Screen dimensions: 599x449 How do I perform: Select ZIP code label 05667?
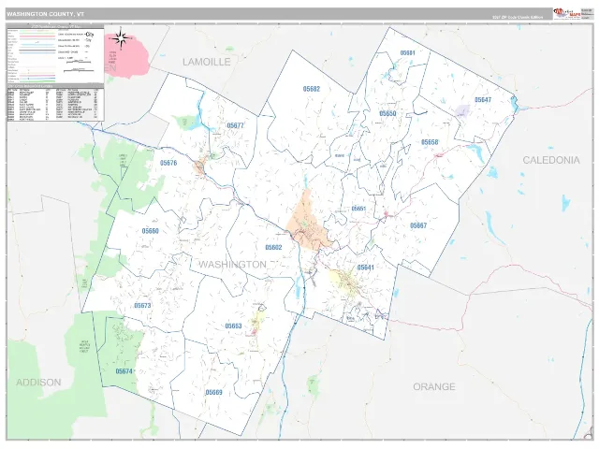click(418, 225)
